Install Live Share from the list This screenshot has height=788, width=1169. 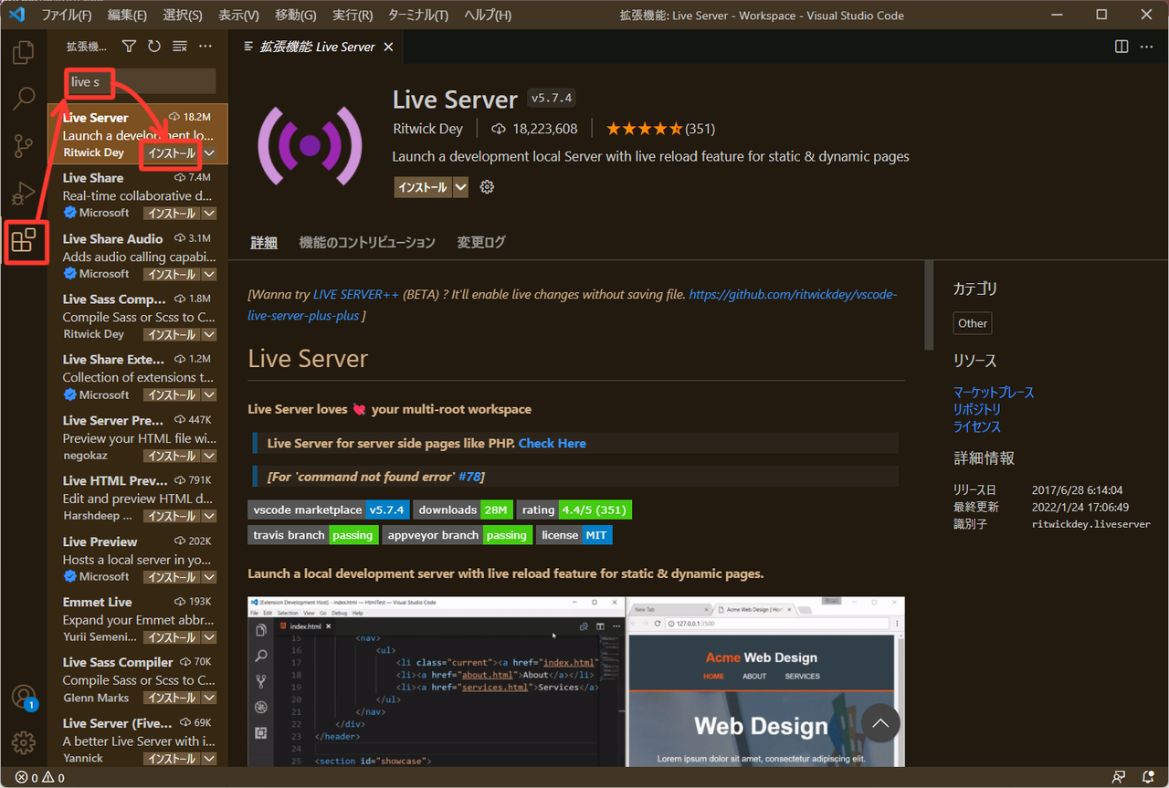tap(172, 214)
